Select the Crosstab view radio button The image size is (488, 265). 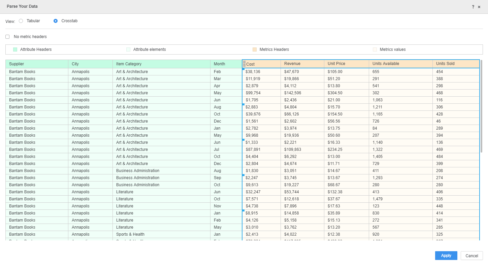tap(56, 21)
